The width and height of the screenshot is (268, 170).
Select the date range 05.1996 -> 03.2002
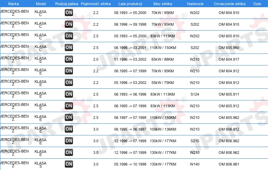(130, 83)
